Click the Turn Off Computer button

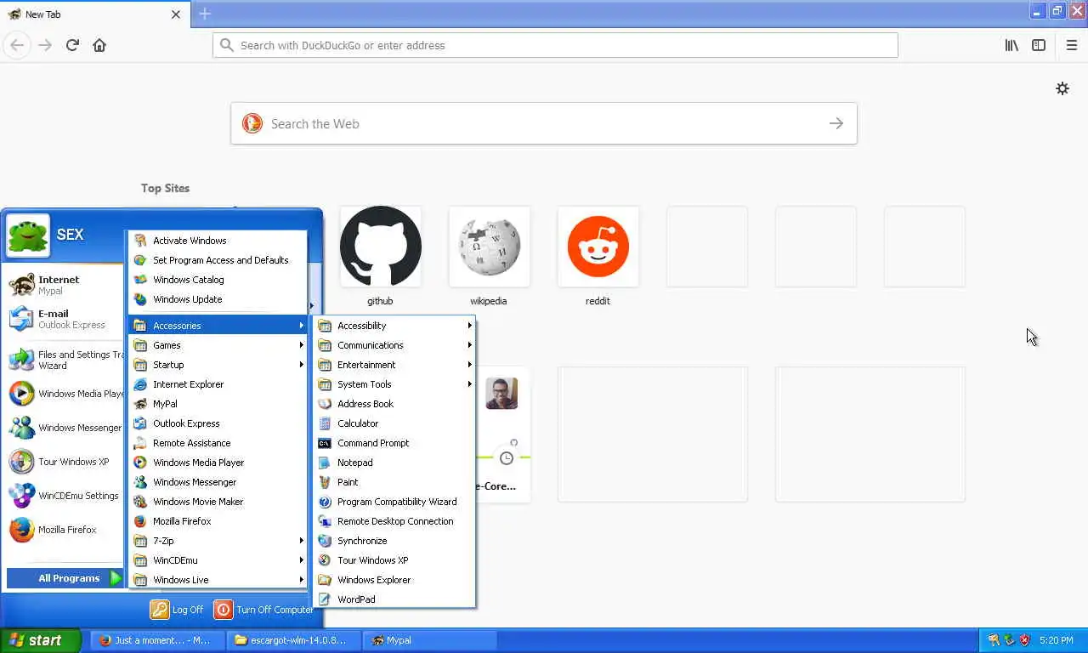[x=264, y=610]
